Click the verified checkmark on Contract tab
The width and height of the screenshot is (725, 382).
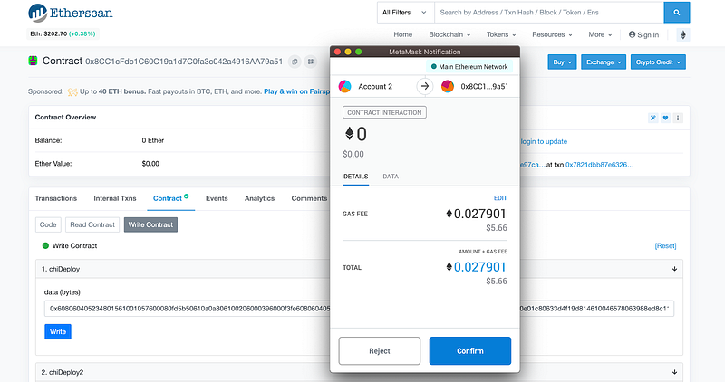187,196
